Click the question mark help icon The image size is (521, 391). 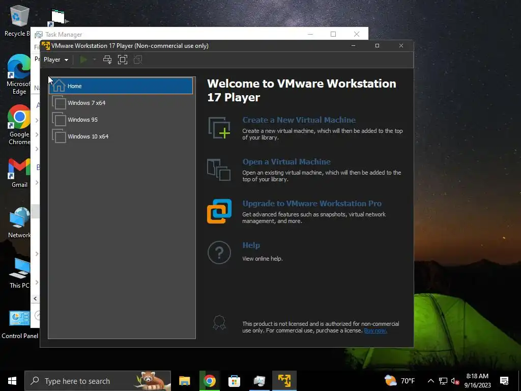click(219, 253)
